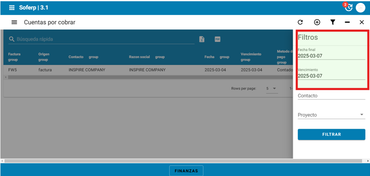Select the FW5 invoice cell
Image resolution: width=370 pixels, height=176 pixels.
pyautogui.click(x=12, y=70)
